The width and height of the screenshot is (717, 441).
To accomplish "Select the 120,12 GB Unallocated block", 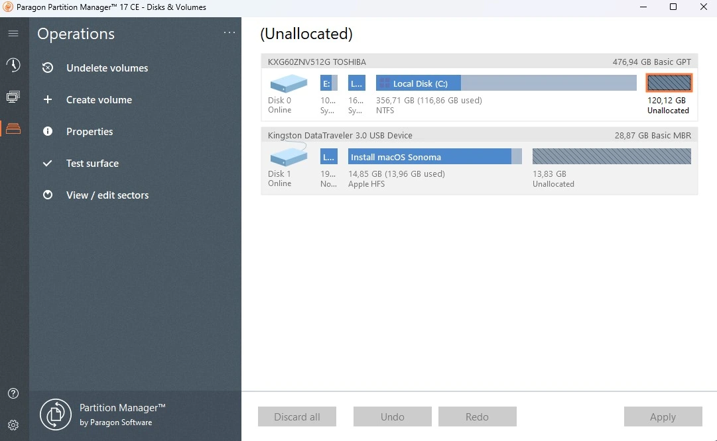I will point(669,83).
